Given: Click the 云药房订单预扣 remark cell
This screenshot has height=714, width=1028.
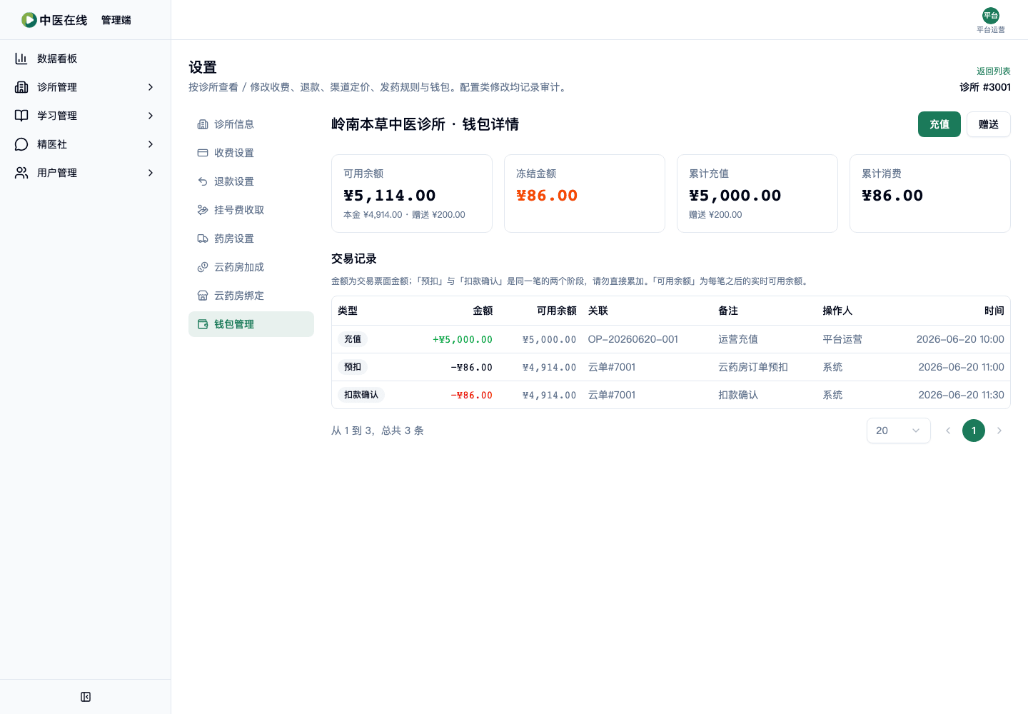Looking at the screenshot, I should pos(753,367).
